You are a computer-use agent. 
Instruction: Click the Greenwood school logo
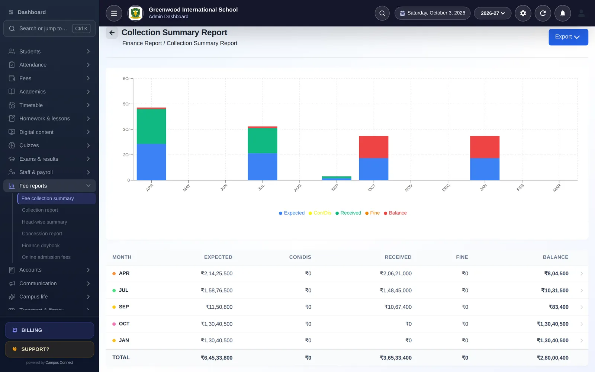(x=135, y=13)
